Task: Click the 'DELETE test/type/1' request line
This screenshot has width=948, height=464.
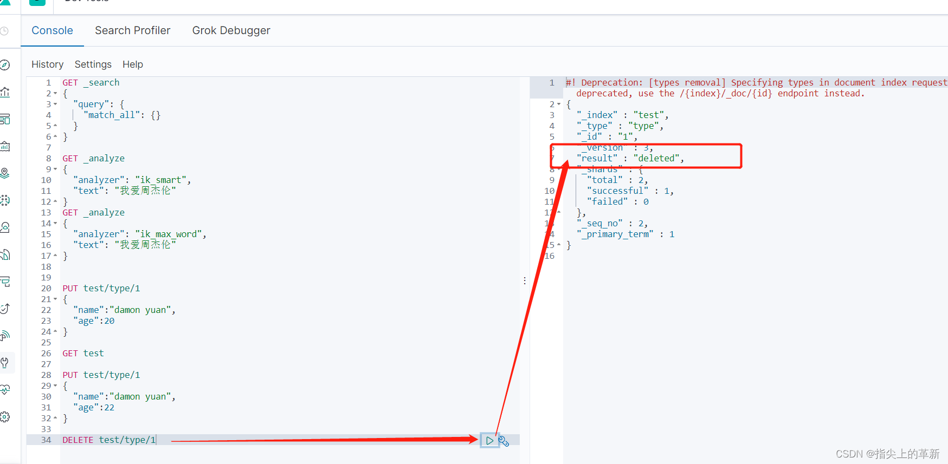Action: pos(109,440)
